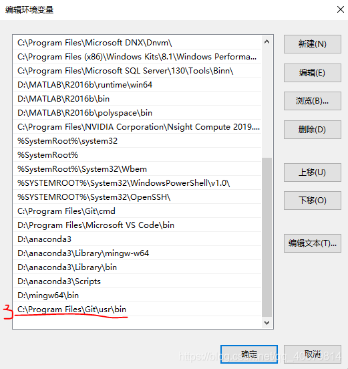This screenshot has height=369, width=348.
Task: Select D:\anaconda3\Scripts entry
Action: click(138, 281)
